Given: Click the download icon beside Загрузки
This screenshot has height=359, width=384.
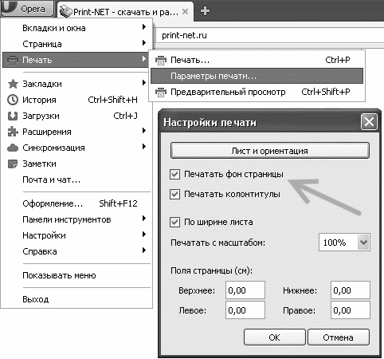Looking at the screenshot, I should pos(13,116).
